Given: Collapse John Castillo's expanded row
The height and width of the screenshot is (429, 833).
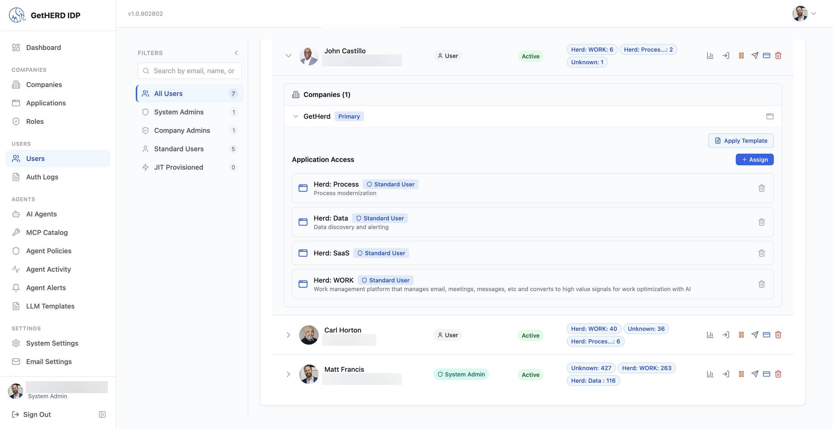Looking at the screenshot, I should tap(288, 56).
